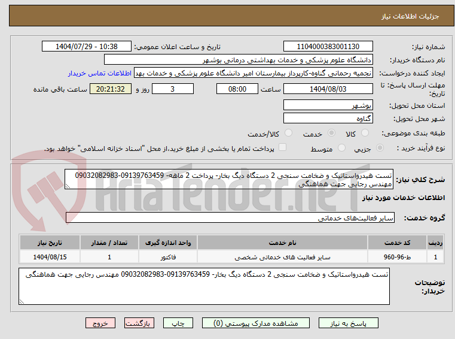The image size is (455, 339).
Task: Select the خدمت radio button
Action: tap(331, 133)
